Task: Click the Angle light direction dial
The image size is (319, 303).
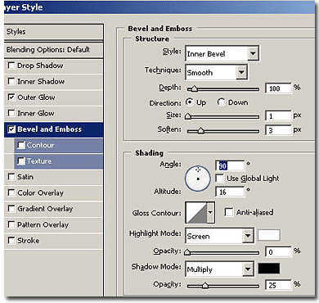Action: [198, 179]
